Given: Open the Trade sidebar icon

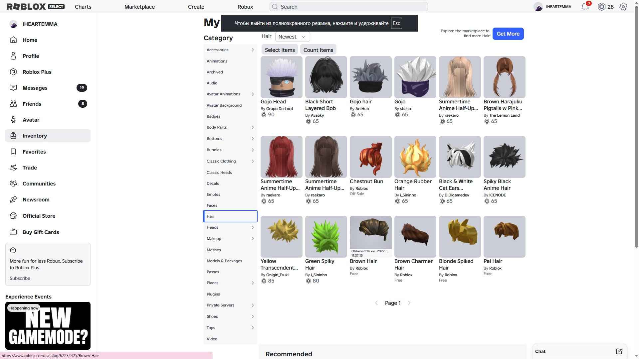Looking at the screenshot, I should pos(13,168).
